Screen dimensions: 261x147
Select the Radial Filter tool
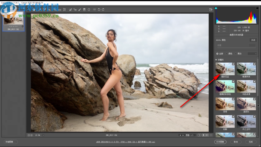(89, 10)
